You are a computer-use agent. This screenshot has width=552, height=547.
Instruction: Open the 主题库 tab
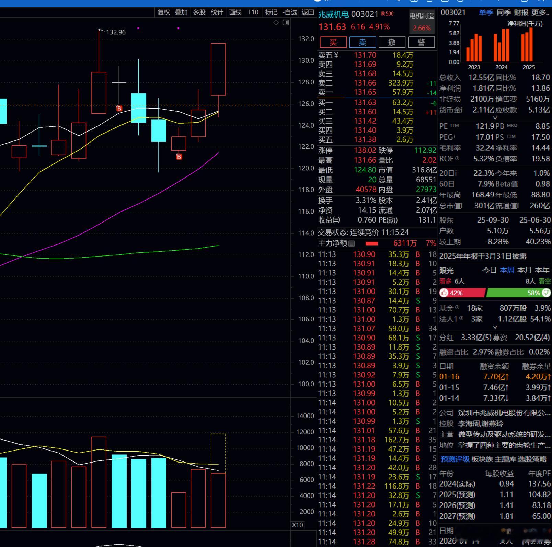[505, 459]
